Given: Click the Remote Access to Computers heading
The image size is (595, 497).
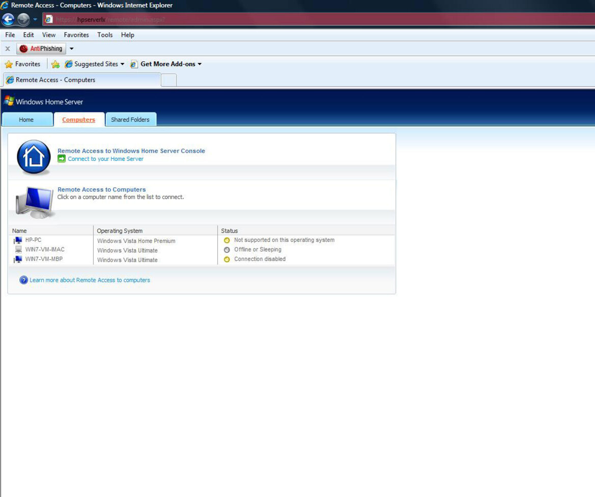Looking at the screenshot, I should (x=102, y=189).
